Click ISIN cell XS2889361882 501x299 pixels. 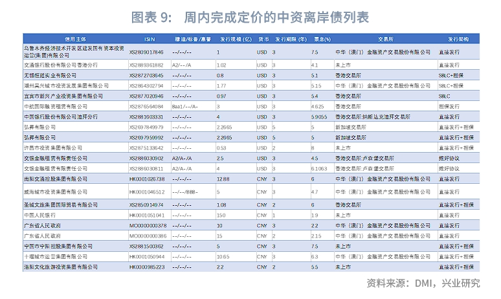click(x=146, y=65)
